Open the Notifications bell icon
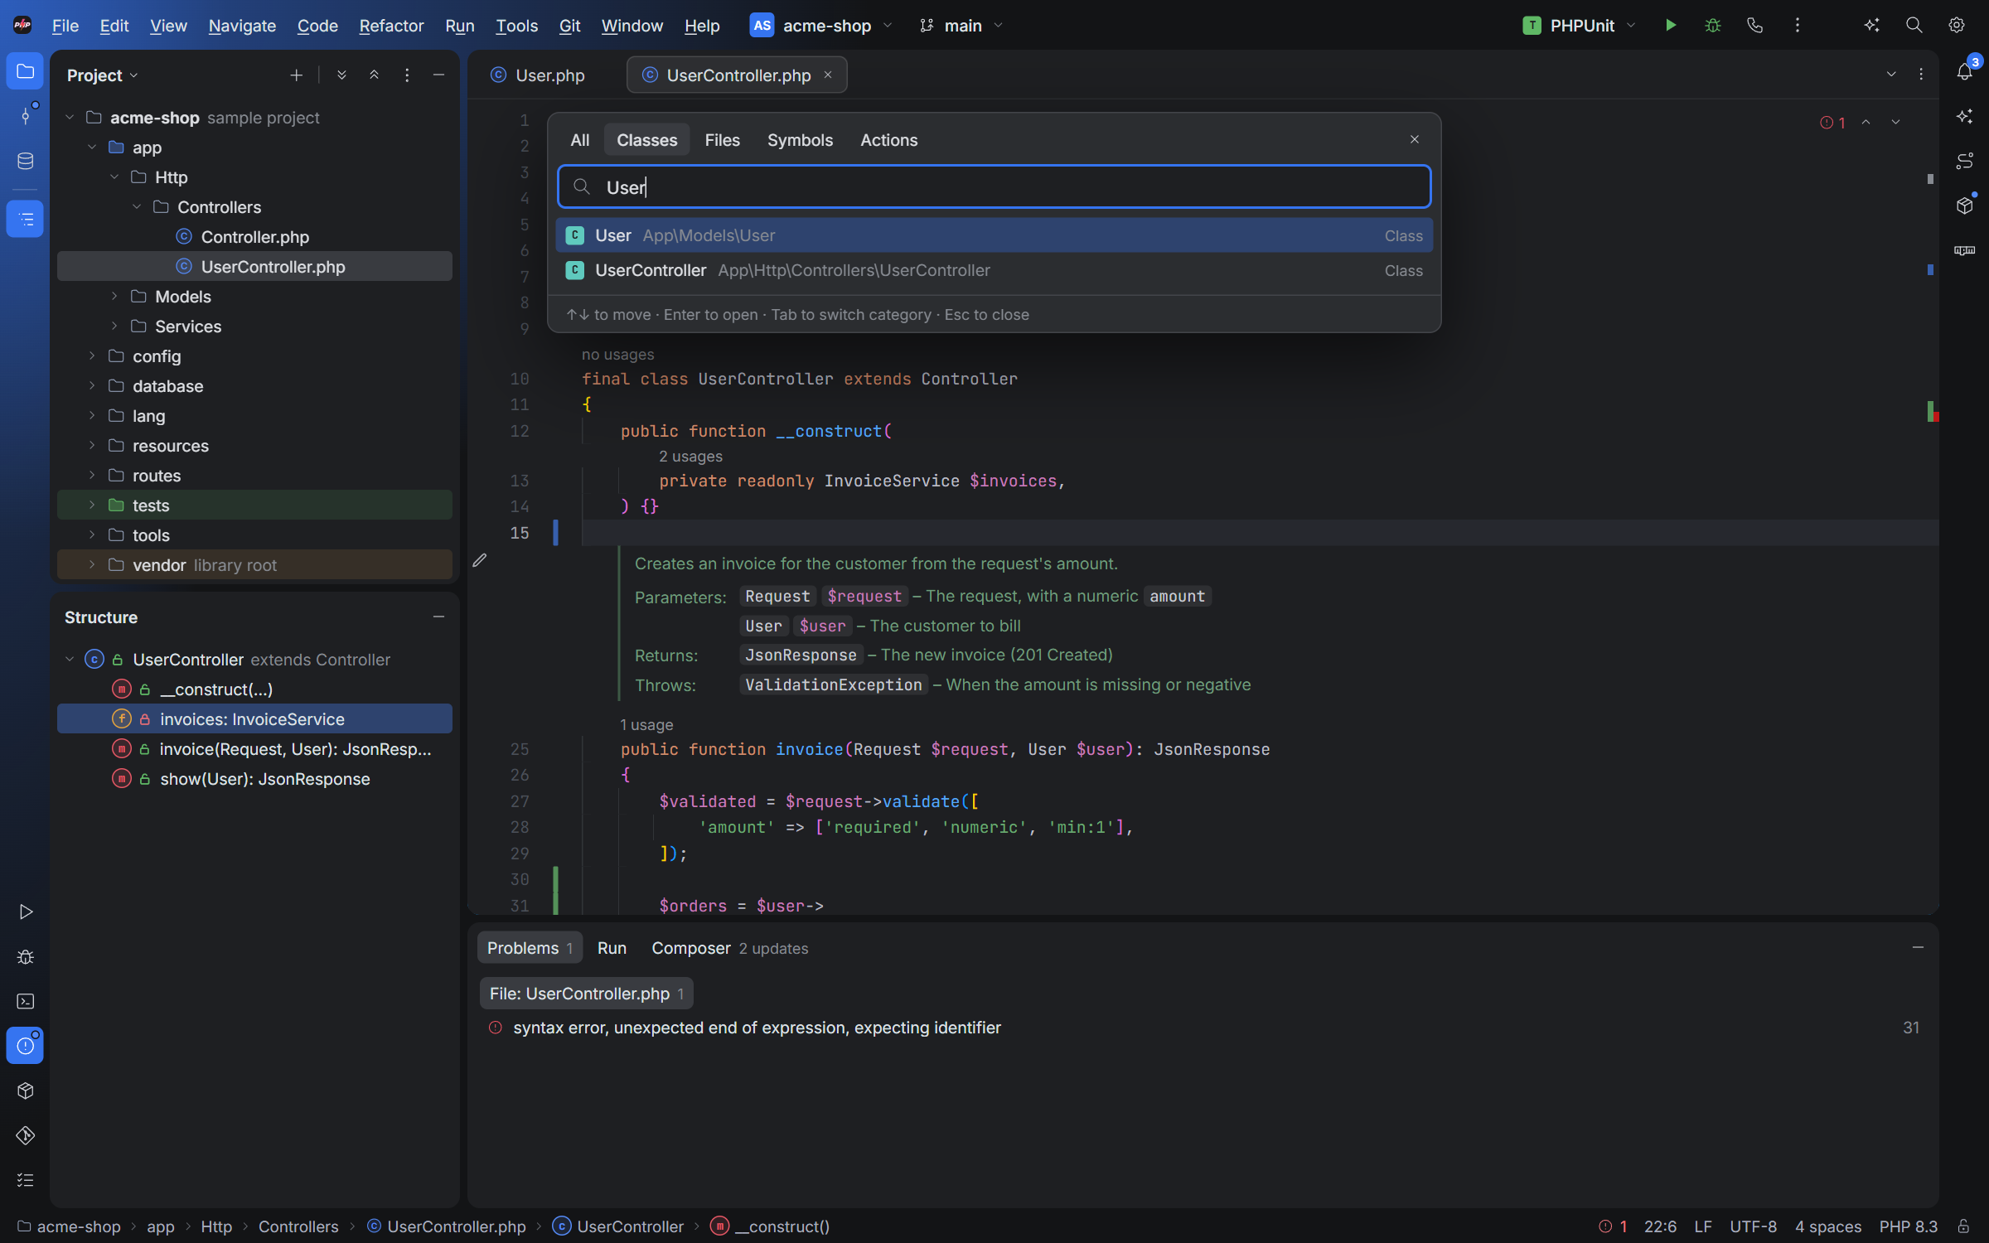This screenshot has height=1243, width=1989. pos(1964,72)
